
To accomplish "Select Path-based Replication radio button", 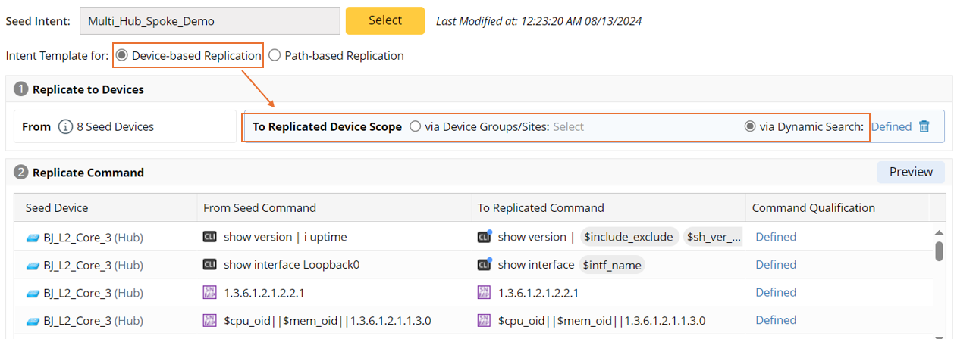I will [x=275, y=55].
